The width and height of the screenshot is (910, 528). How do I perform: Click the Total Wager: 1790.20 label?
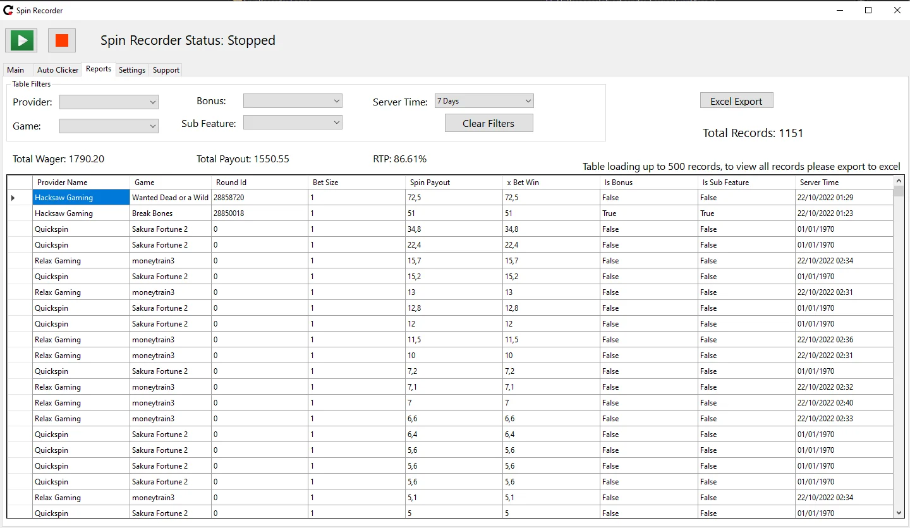pos(58,159)
